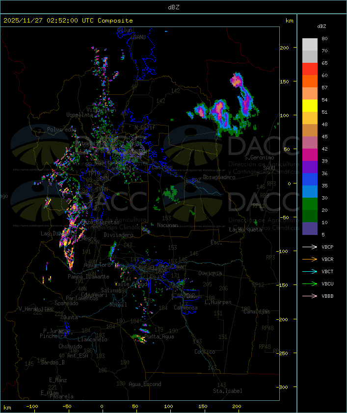Click the km label at the bottom left

pyautogui.click(x=7, y=408)
